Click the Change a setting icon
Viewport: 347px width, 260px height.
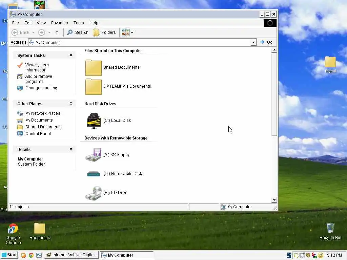click(x=20, y=88)
